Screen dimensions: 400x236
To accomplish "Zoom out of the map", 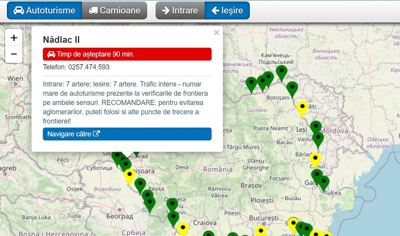I will (x=13, y=54).
